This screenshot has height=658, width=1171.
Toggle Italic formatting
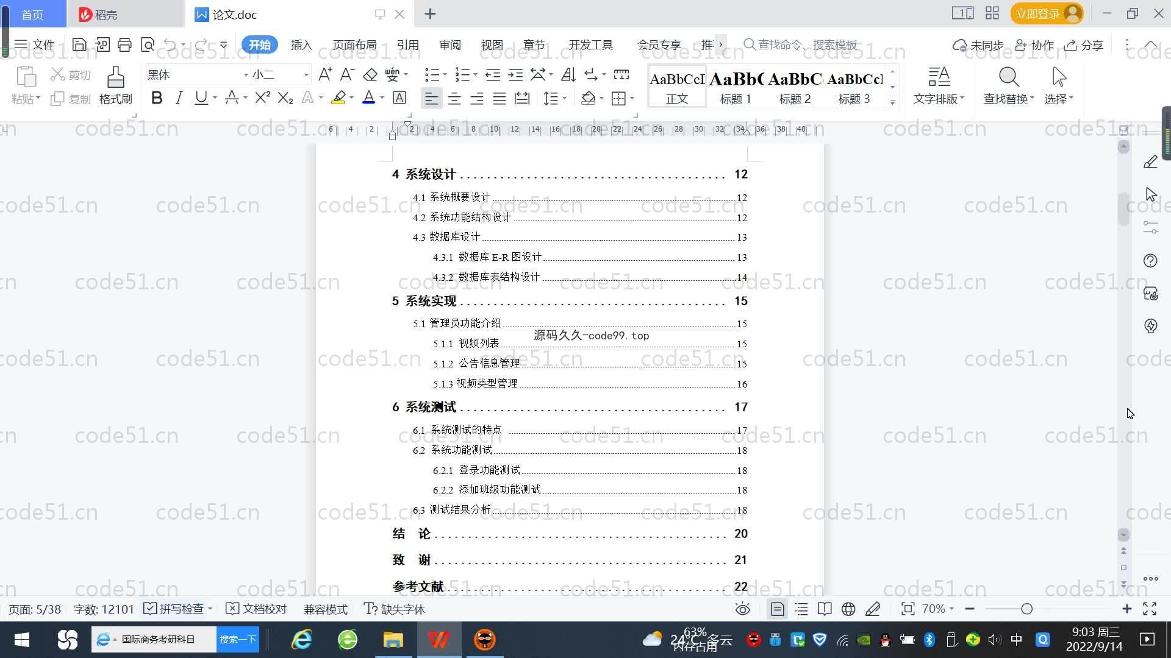(x=179, y=97)
